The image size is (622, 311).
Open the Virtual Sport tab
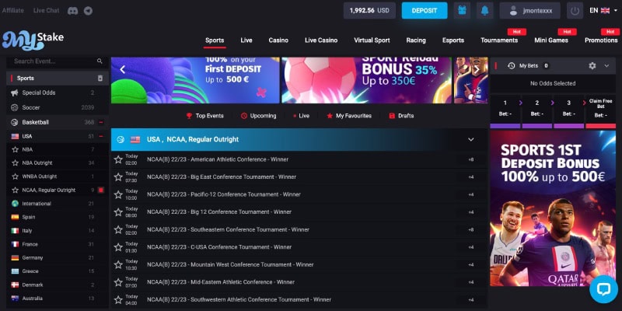point(372,40)
